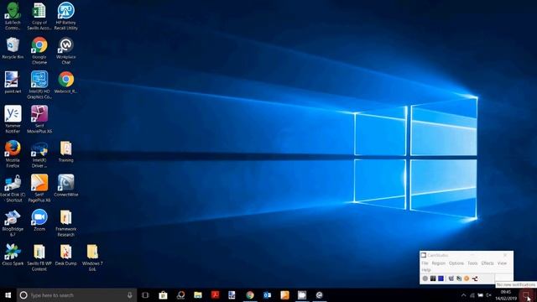
Task: Select the Desk Dump folder
Action: click(x=65, y=254)
